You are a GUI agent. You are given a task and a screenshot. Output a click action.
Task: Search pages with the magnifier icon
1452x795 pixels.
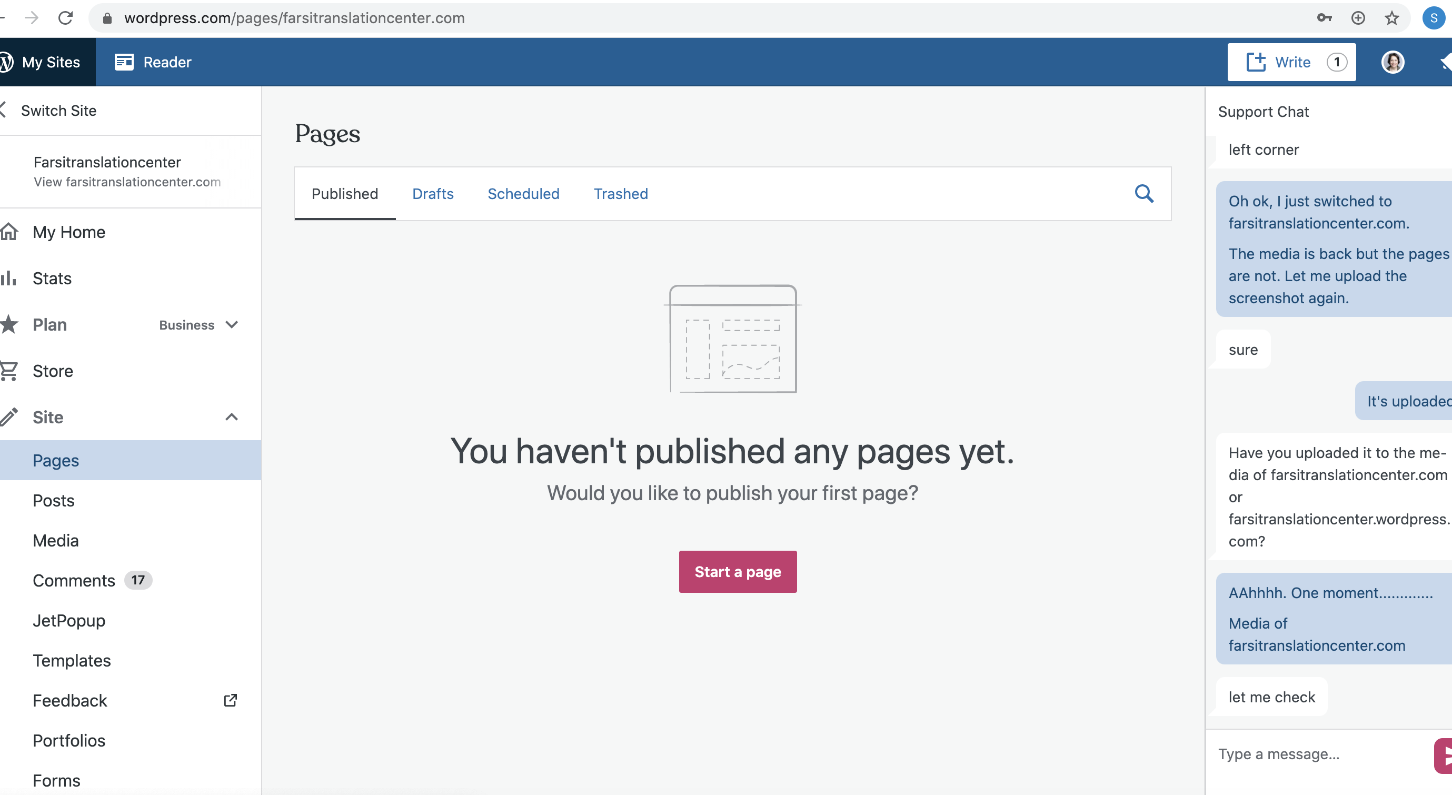tap(1143, 194)
